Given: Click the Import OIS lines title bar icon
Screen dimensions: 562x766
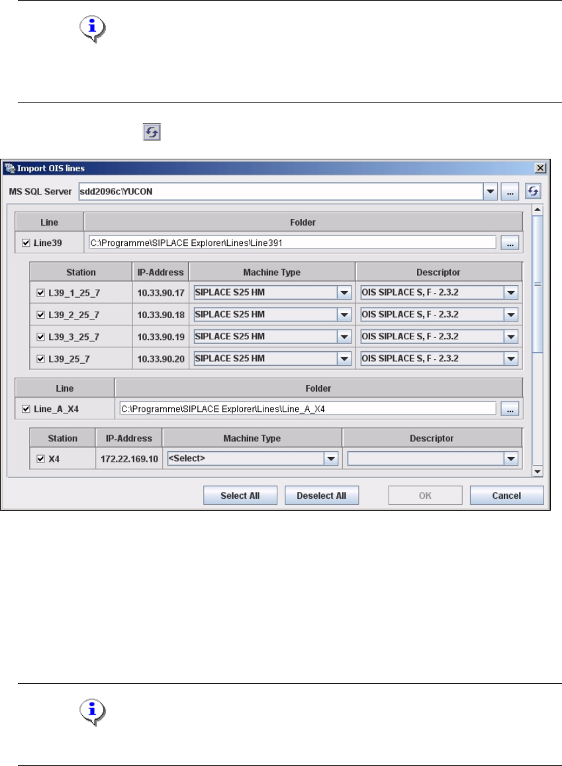Looking at the screenshot, I should click(9, 168).
